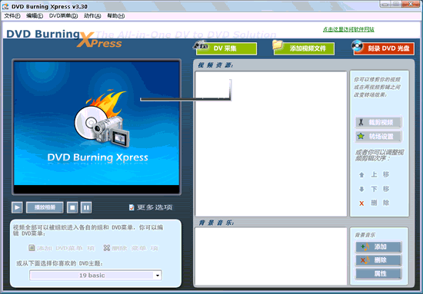Click the up arrow icon beside 上移

pyautogui.click(x=361, y=175)
